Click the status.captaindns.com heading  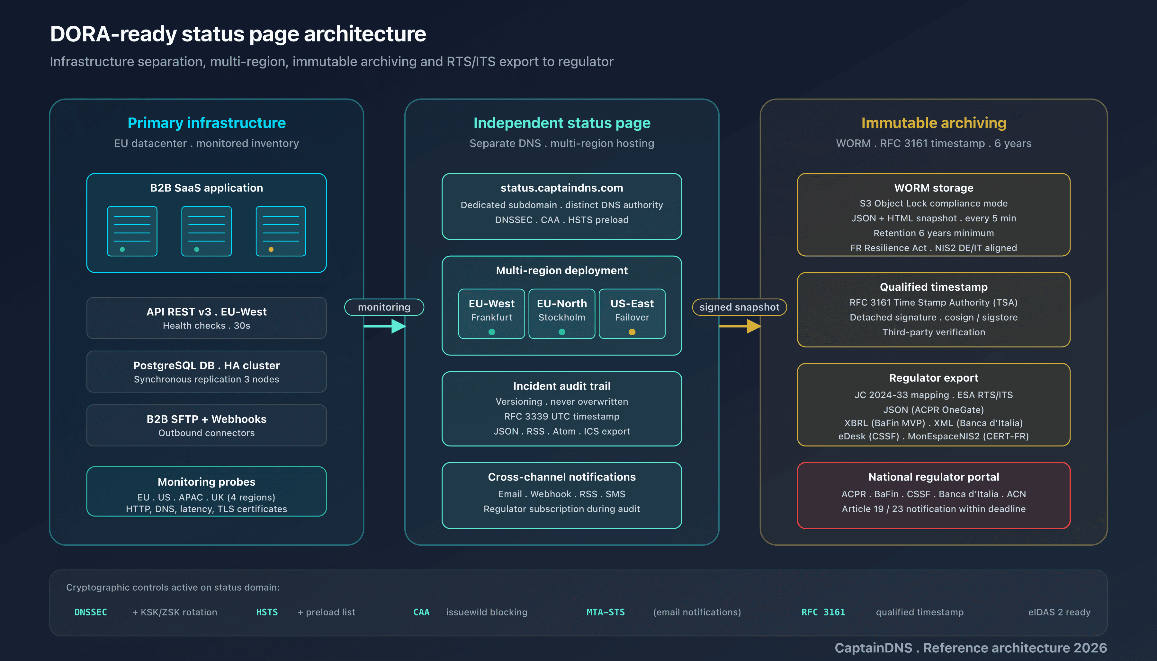(x=562, y=188)
